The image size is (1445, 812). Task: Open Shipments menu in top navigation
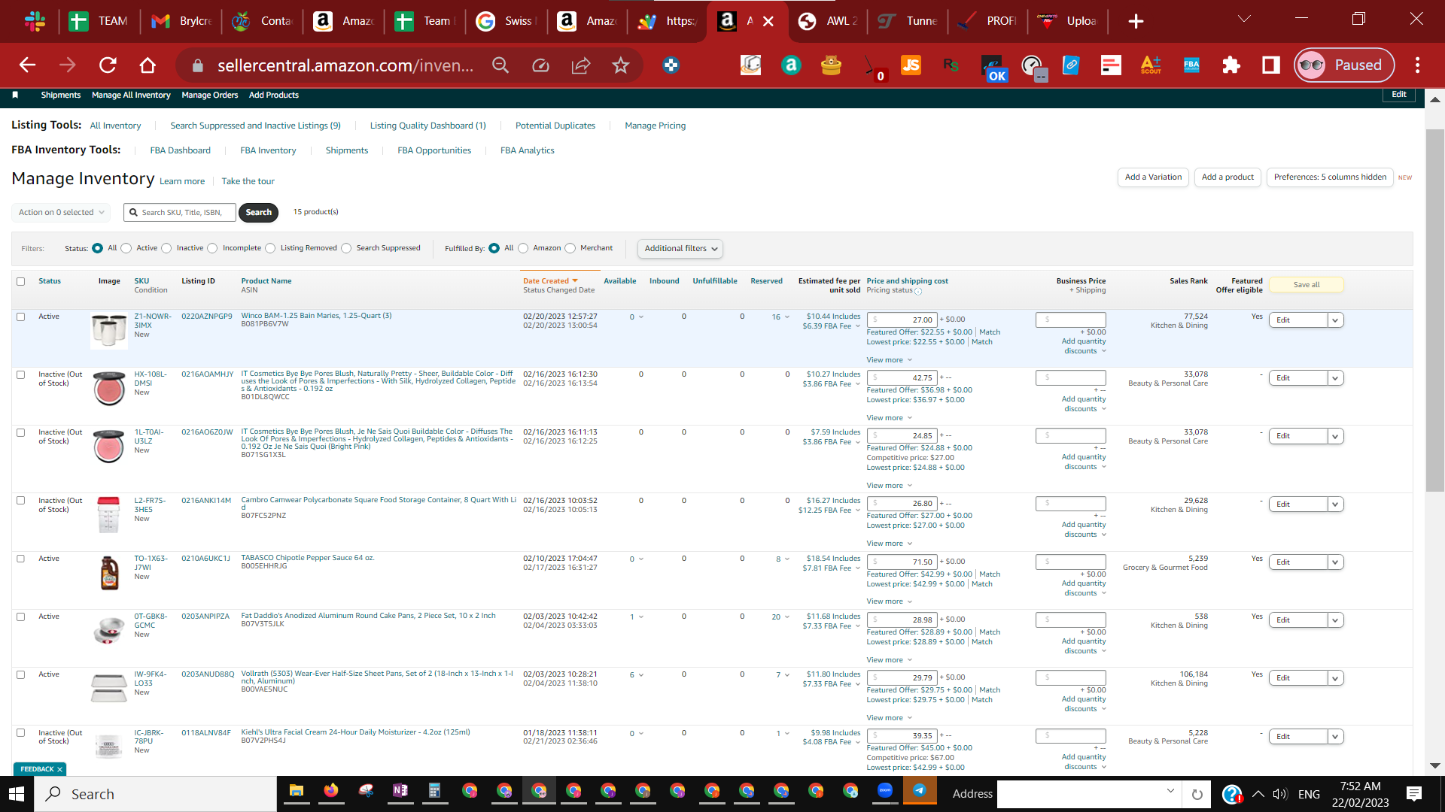[x=60, y=95]
